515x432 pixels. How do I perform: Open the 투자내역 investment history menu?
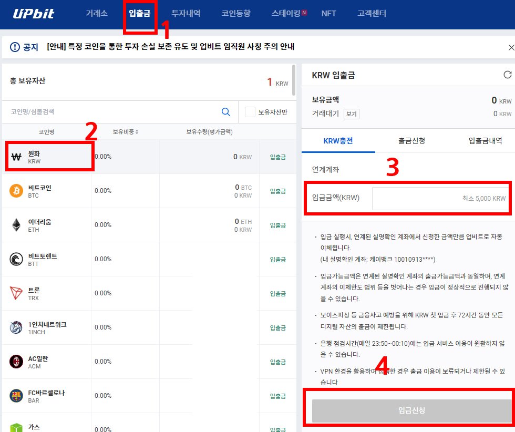pyautogui.click(x=186, y=14)
